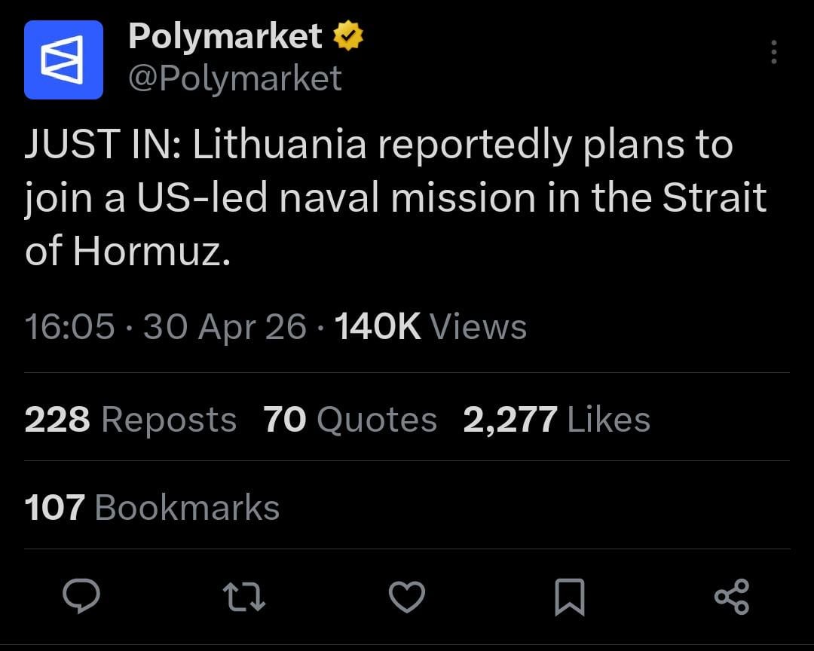Click the JUST IN text in the tweet

pyautogui.click(x=99, y=145)
